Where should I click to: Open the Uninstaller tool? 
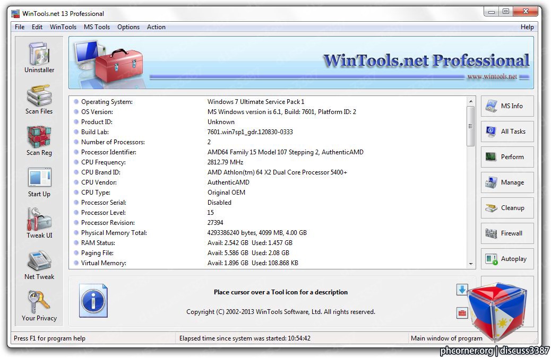[39, 58]
